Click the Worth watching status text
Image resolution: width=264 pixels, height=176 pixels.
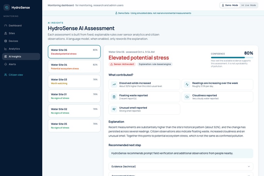(59, 83)
